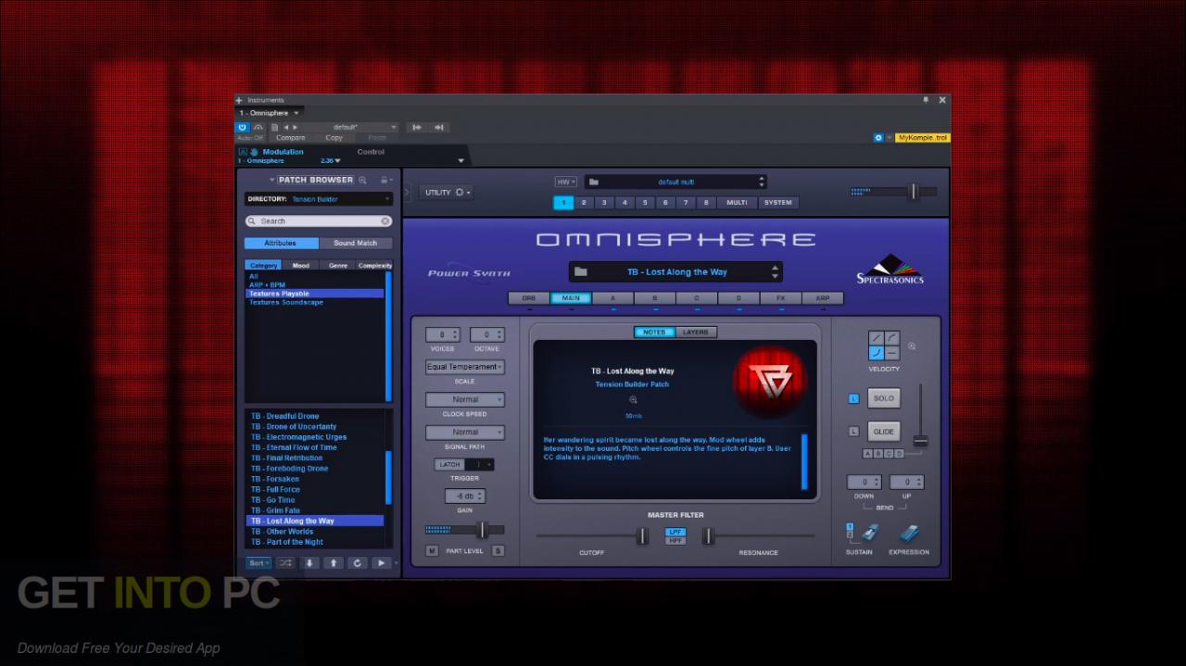This screenshot has width=1186, height=666.
Task: Switch to Attributes browsing mode
Action: pyautogui.click(x=281, y=243)
